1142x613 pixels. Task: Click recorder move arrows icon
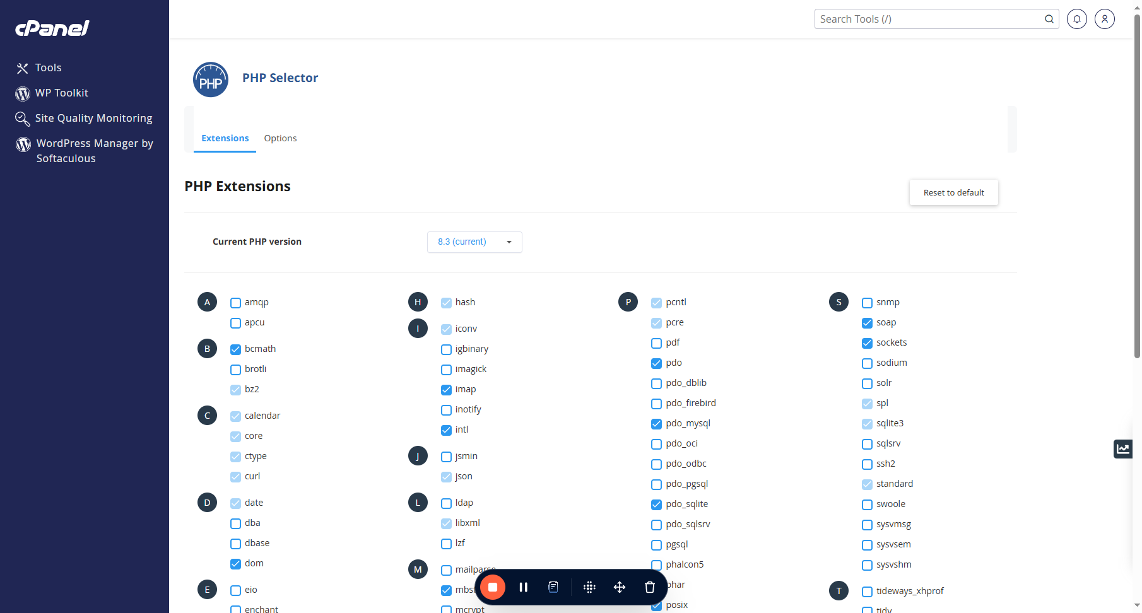point(620,587)
